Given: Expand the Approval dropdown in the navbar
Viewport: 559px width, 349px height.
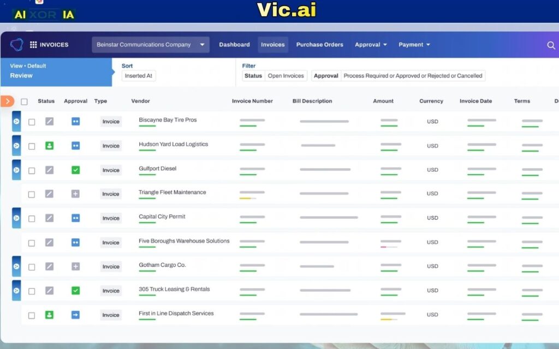Looking at the screenshot, I should point(371,44).
